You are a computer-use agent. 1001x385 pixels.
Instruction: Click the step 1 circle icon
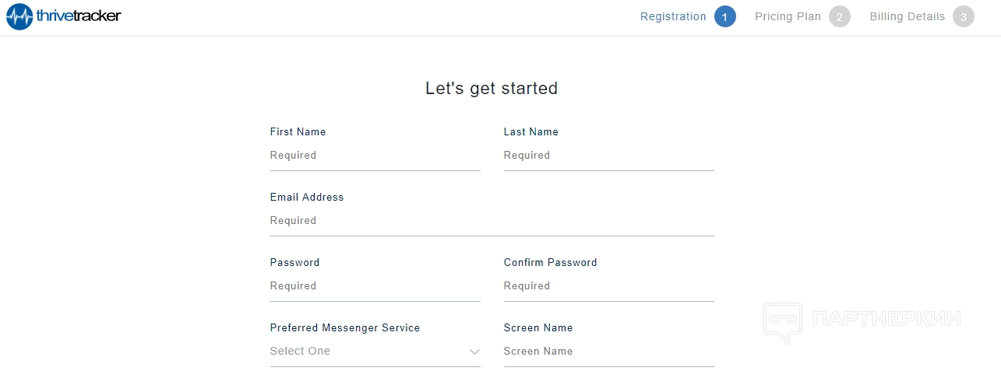click(x=724, y=16)
